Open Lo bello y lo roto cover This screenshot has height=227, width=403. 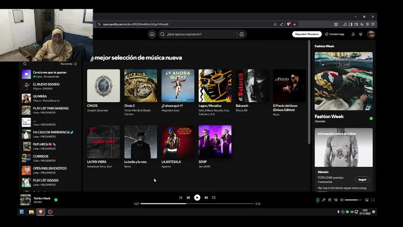141,142
